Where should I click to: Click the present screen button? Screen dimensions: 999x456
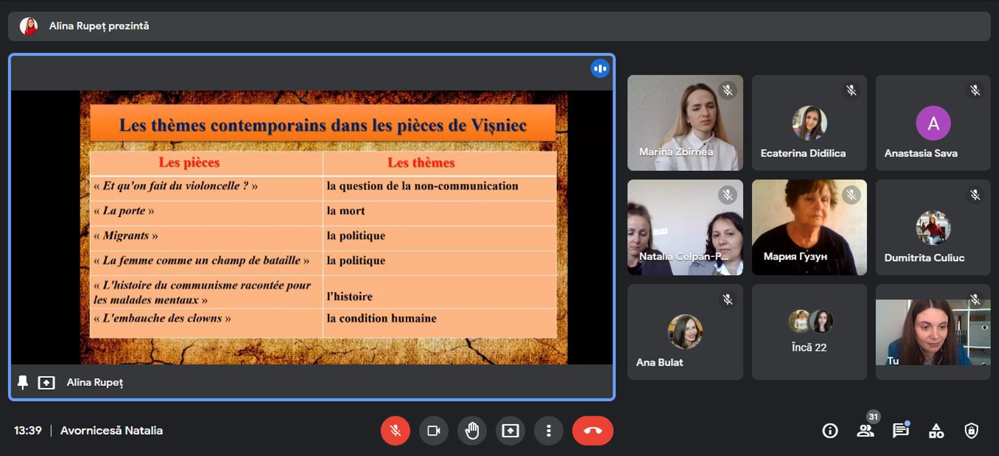click(x=510, y=431)
